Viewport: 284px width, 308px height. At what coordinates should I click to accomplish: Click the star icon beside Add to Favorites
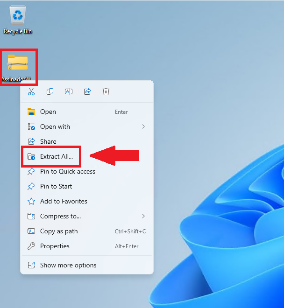pos(31,201)
